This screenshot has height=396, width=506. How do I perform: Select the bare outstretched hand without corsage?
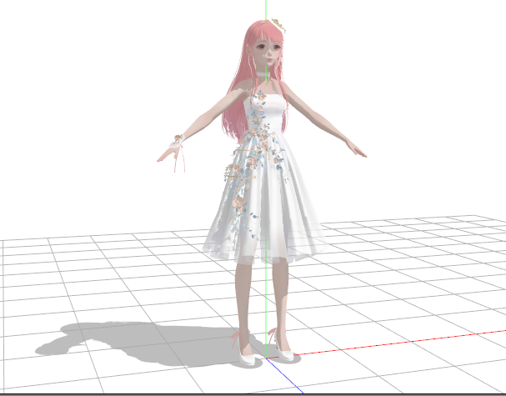point(357,151)
